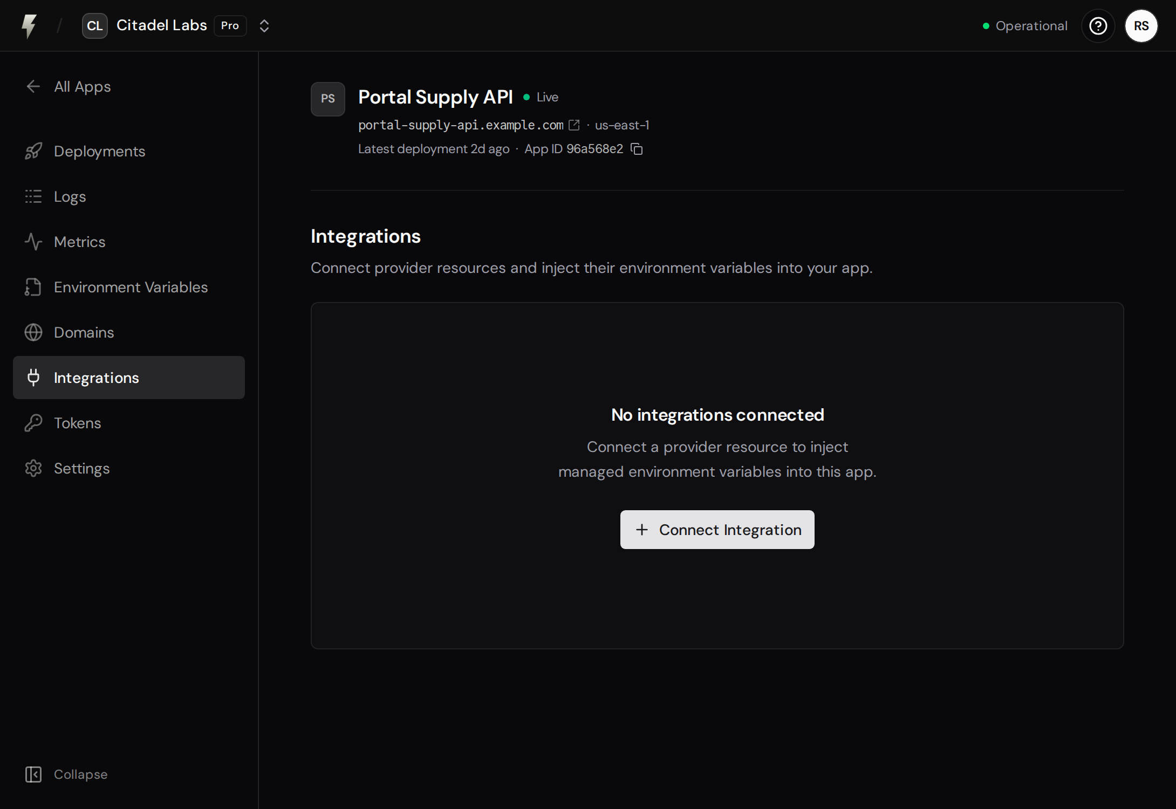Click the Logs list icon
The image size is (1176, 809).
click(x=33, y=196)
